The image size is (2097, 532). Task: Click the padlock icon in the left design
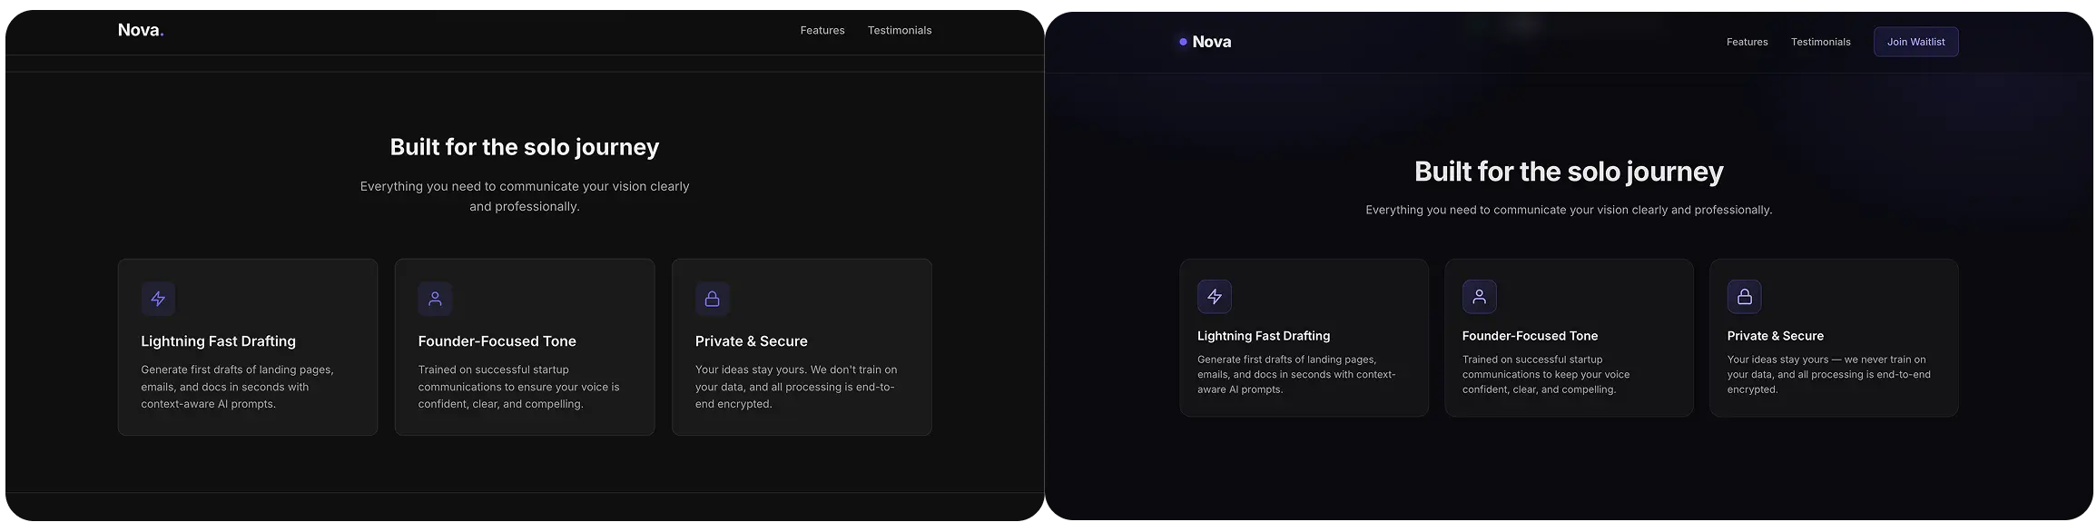click(713, 299)
